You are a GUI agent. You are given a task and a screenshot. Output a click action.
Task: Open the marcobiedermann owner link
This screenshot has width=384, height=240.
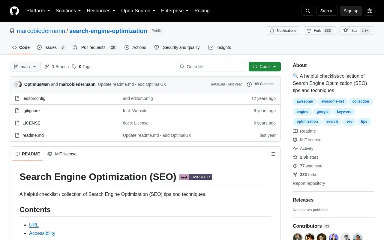(x=41, y=31)
